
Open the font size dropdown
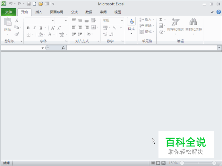tap(66, 20)
